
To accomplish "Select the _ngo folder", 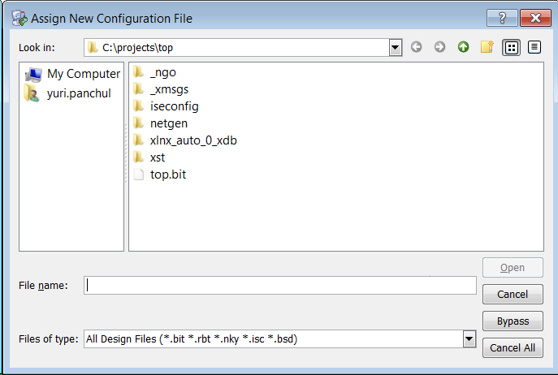I will click(162, 73).
